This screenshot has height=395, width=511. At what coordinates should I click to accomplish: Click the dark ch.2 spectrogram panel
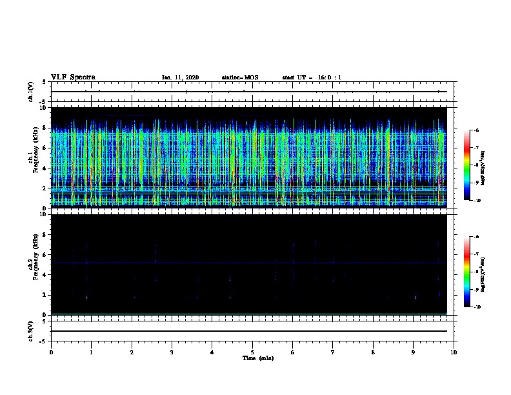(x=248, y=265)
